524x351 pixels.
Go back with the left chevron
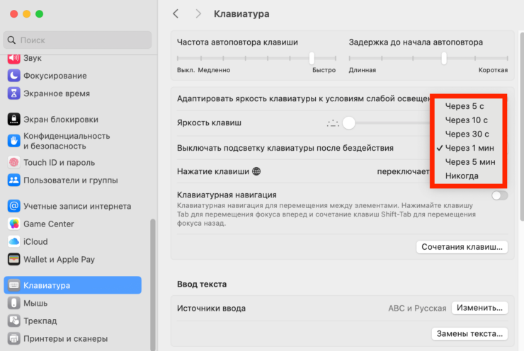176,13
